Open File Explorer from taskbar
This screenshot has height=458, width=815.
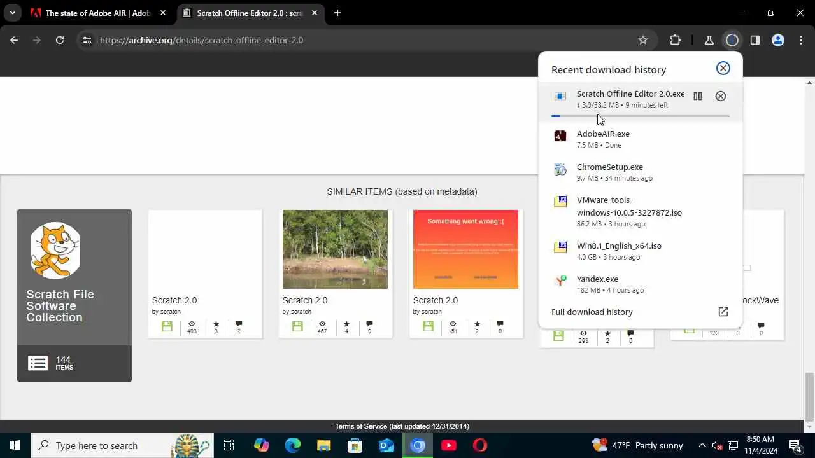[x=323, y=445]
